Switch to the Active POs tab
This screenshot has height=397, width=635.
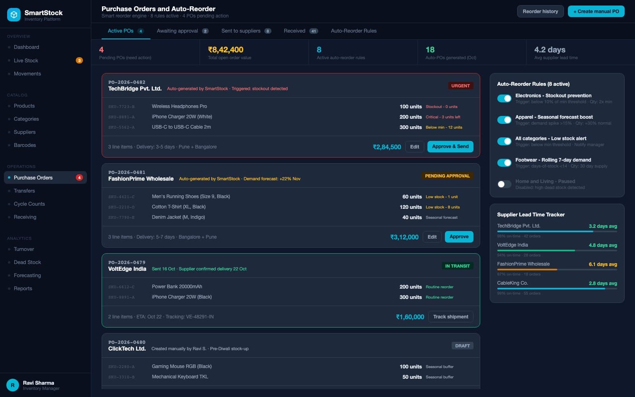125,31
